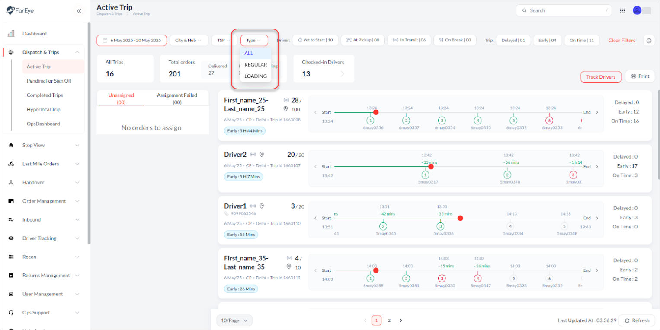Filter drivers by In Transit
Viewport: 660px width, 330px height.
(x=409, y=40)
